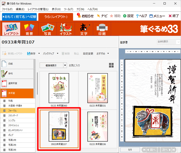Click the ナビ navigation button
Screen dimensions: 181x153
pyautogui.click(x=102, y=16)
